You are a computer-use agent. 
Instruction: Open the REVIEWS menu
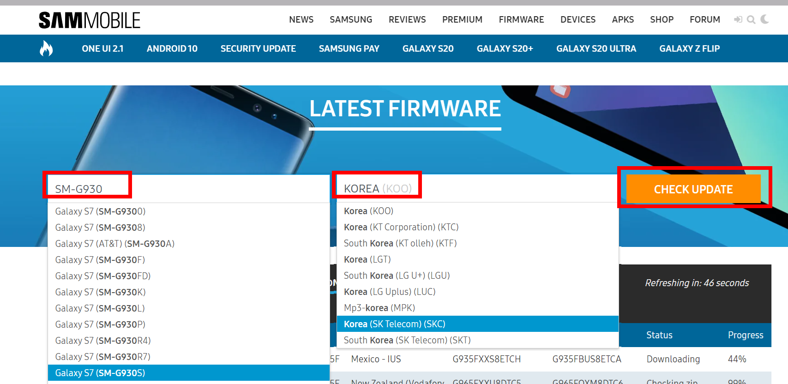pyautogui.click(x=407, y=19)
